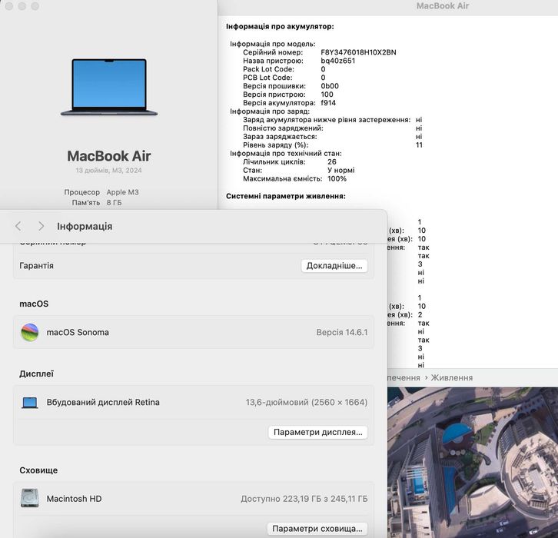Click Максимальна ємність value 100%
Viewport: 558px width, 538px height.
click(x=337, y=178)
